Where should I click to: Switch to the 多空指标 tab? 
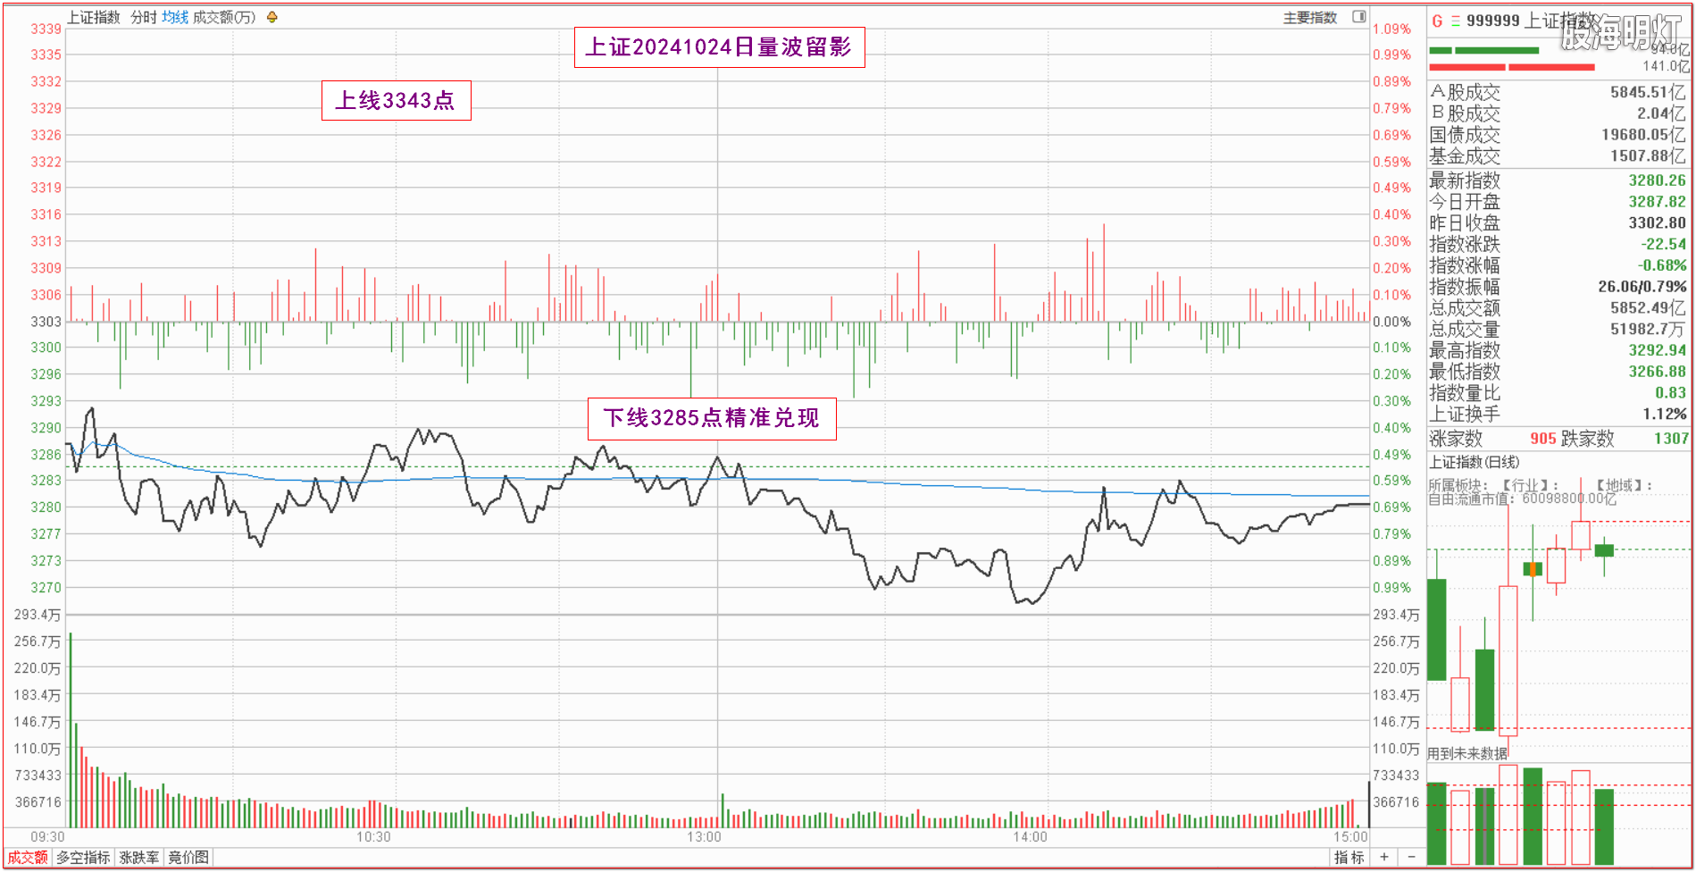click(x=84, y=857)
